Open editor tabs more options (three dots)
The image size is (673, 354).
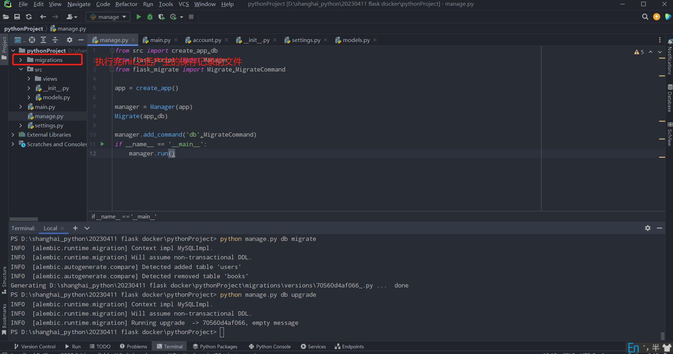point(660,40)
